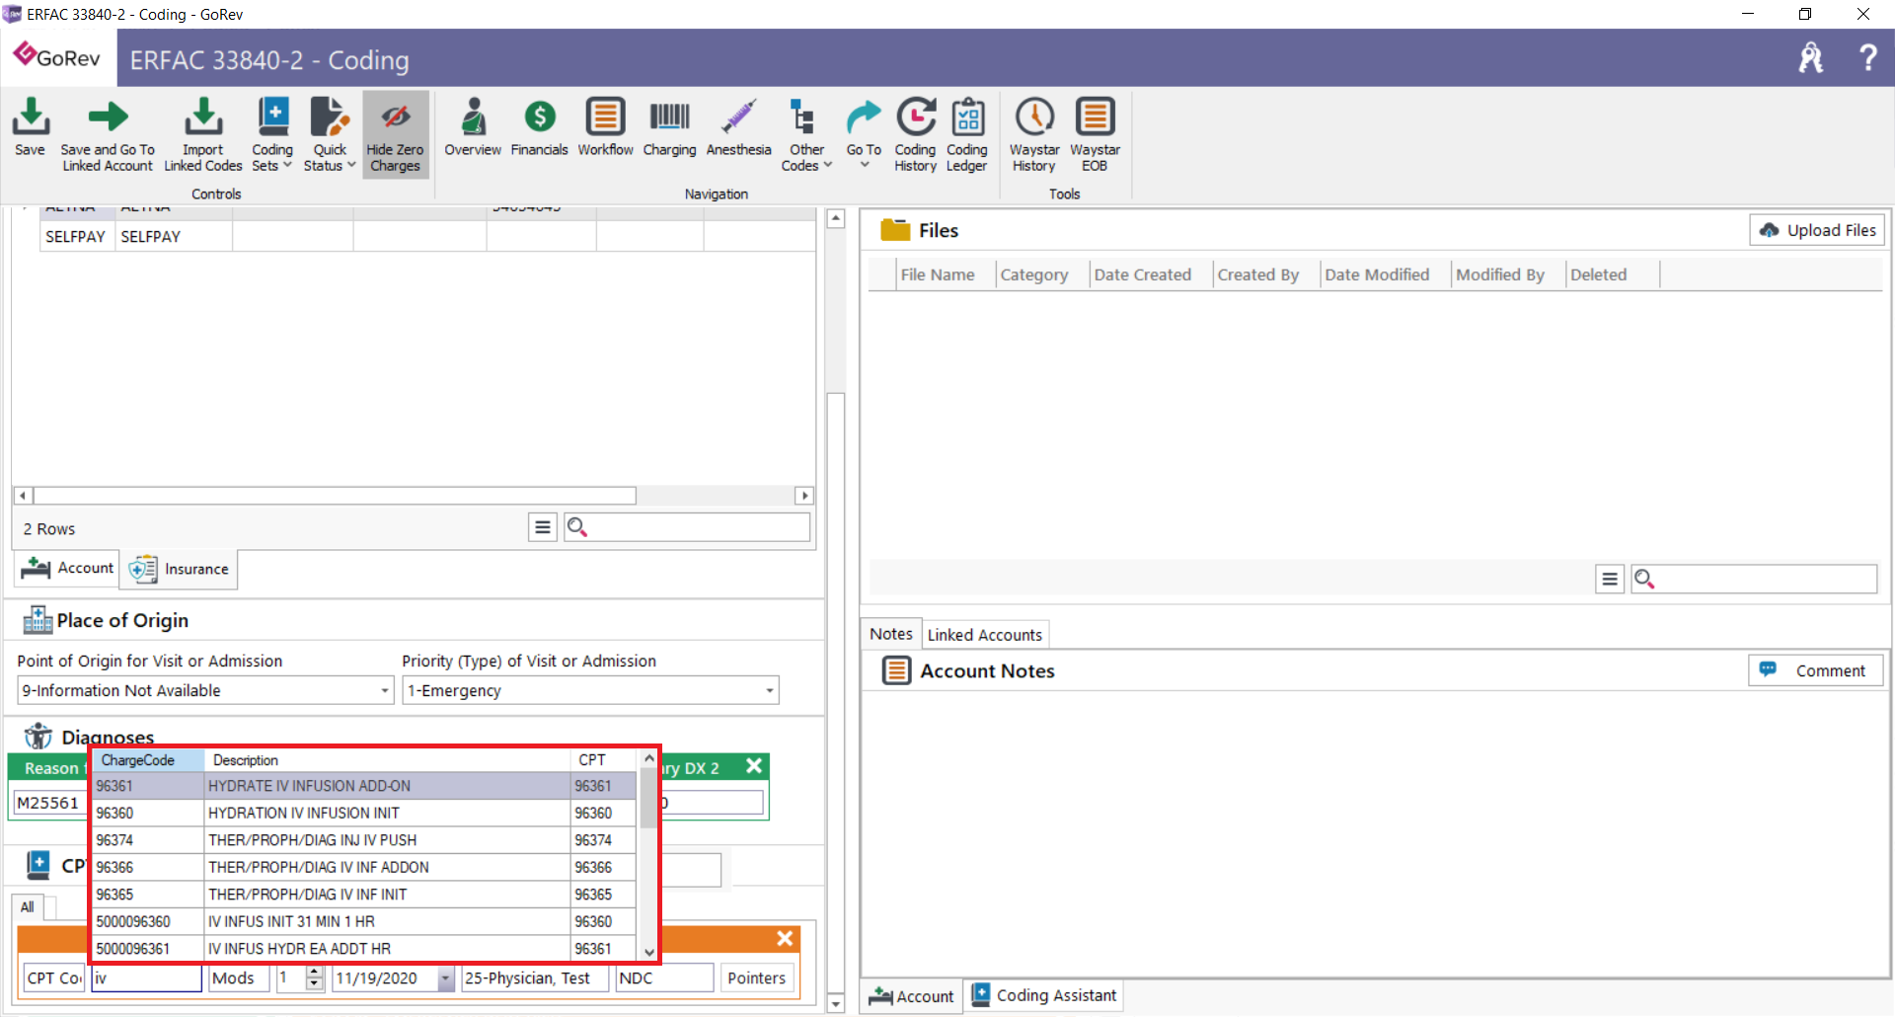Click the insurance grid search field
The image size is (1895, 1017).
pos(687,527)
